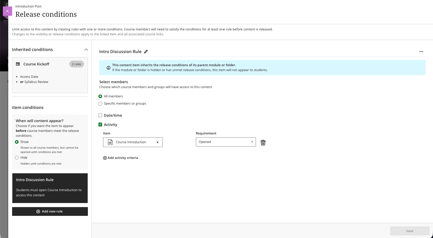This screenshot has height=238, width=433.
Task: Open the Item dropdown showing Course Introduction
Action: coord(157,142)
